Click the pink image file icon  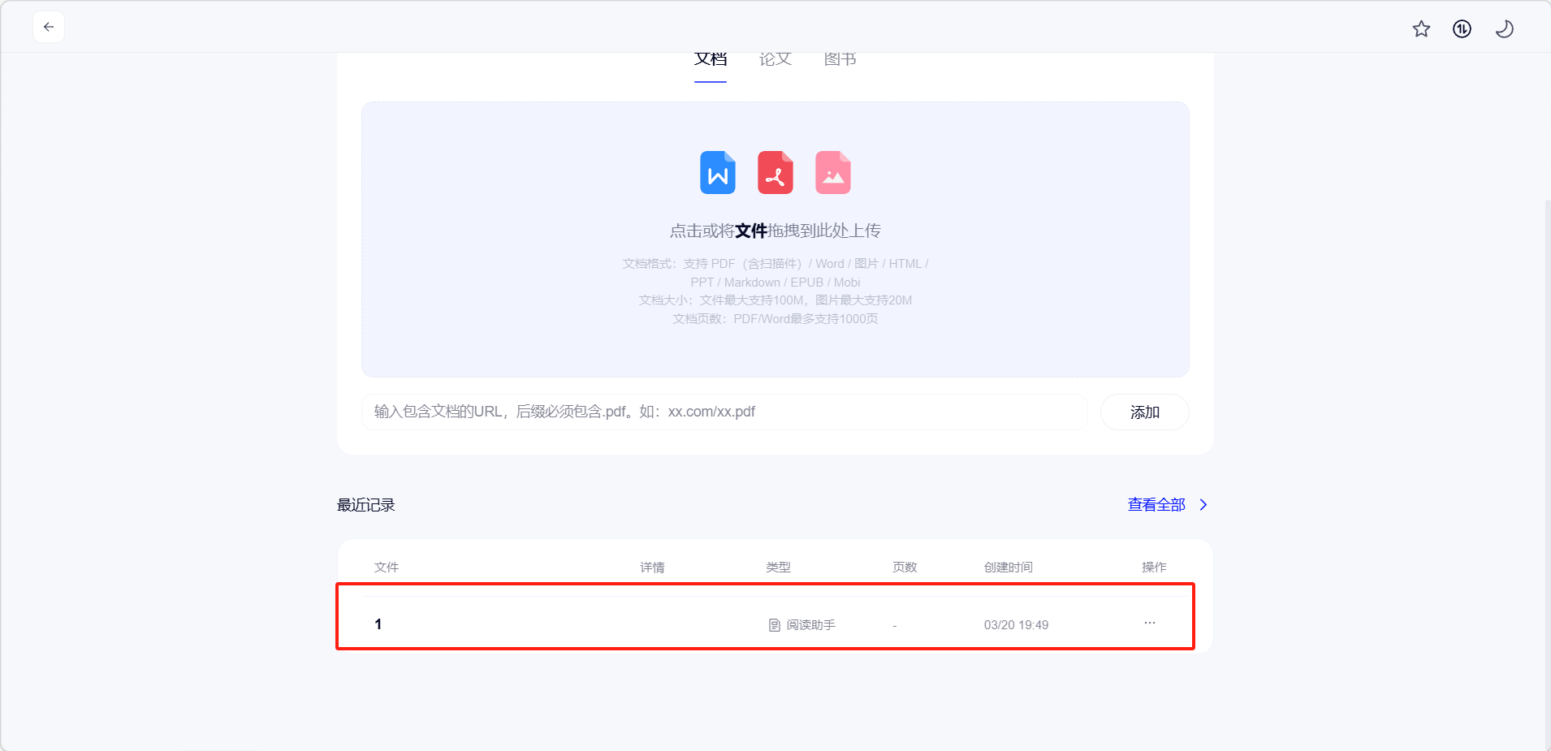(833, 173)
